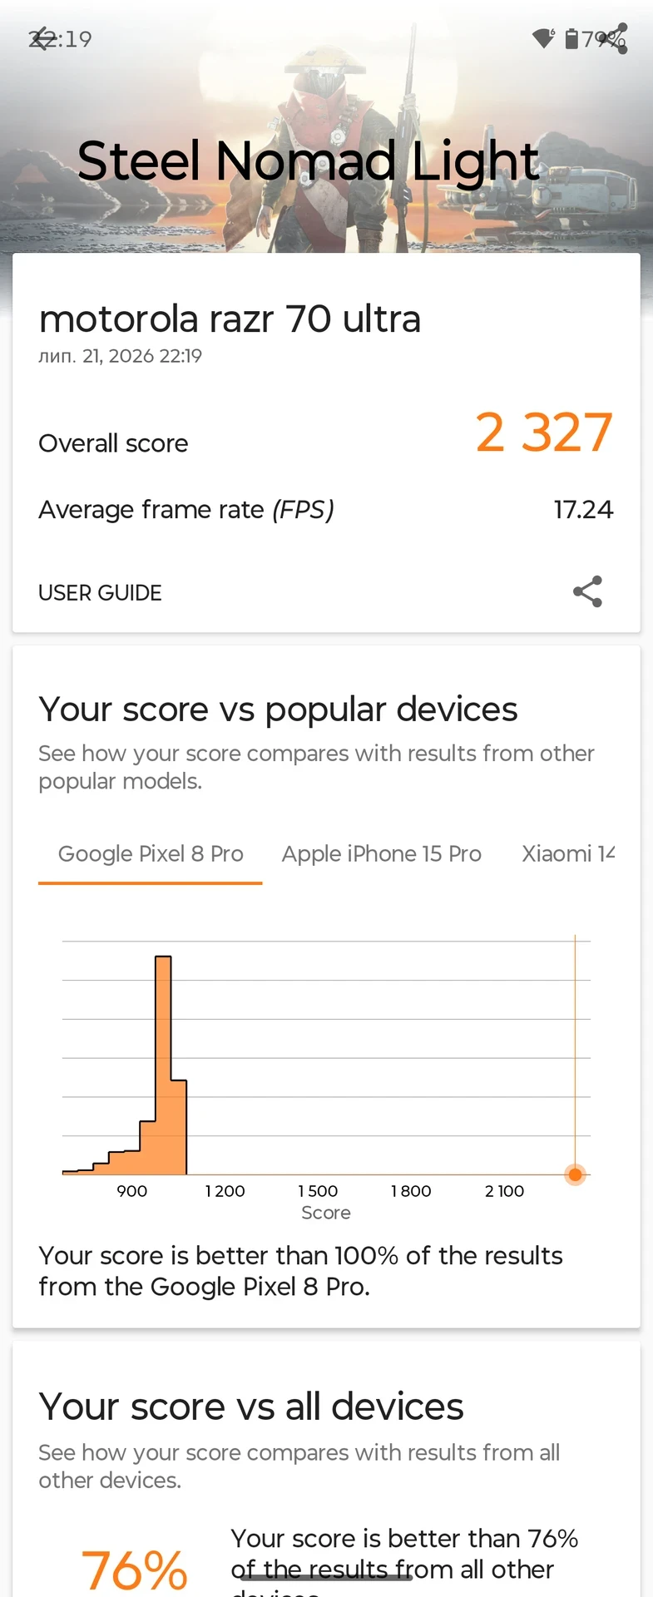Tap the Your score vs popular devices heading
This screenshot has width=653, height=1597.
tap(278, 710)
